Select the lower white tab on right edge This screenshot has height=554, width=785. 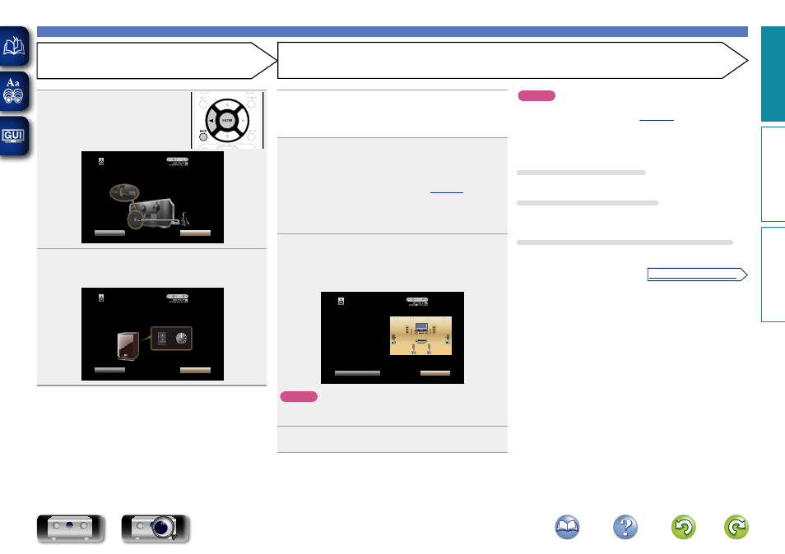(x=773, y=275)
